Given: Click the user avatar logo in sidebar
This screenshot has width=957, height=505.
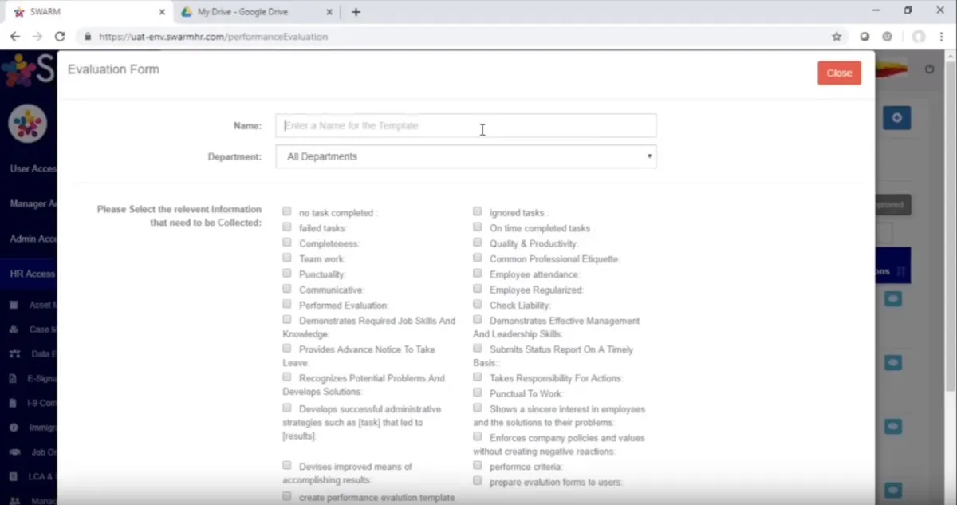Looking at the screenshot, I should pyautogui.click(x=28, y=124).
